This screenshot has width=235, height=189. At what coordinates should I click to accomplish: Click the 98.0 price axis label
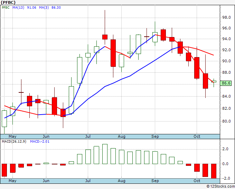coord(226,18)
